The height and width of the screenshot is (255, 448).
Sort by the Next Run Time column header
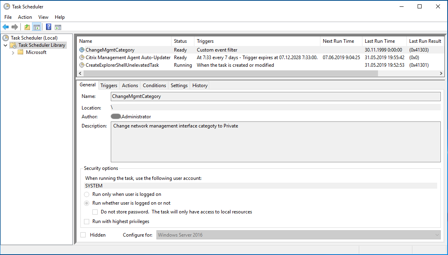pyautogui.click(x=338, y=41)
